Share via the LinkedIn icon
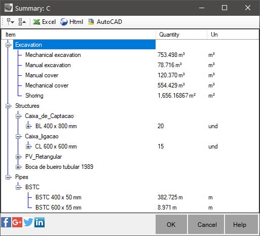Screen dimensions: 260x236 pos(40,222)
